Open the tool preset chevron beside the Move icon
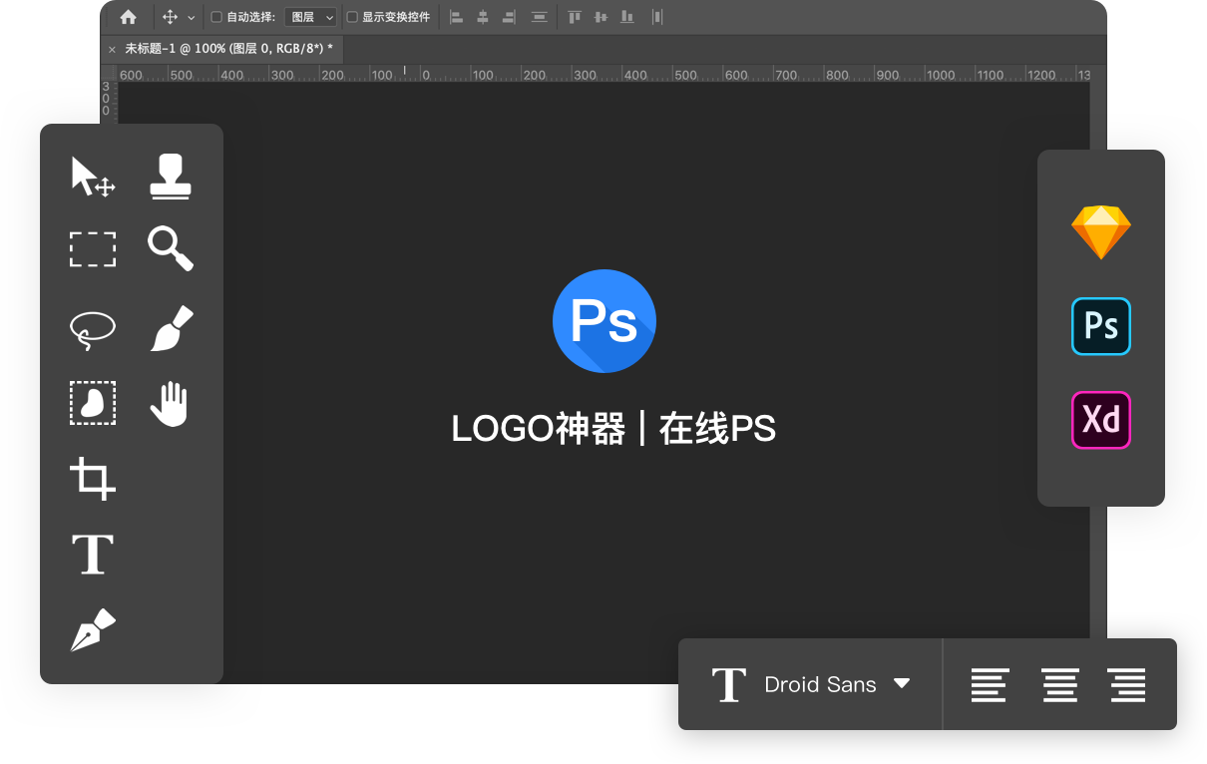Screen dimensions: 1207x764 click(192, 18)
